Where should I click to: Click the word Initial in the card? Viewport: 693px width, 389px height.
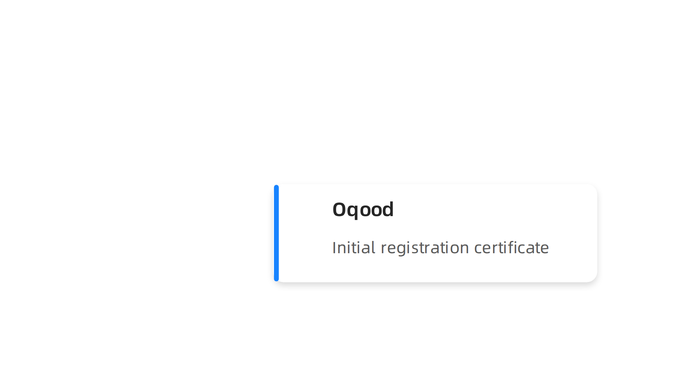click(354, 247)
